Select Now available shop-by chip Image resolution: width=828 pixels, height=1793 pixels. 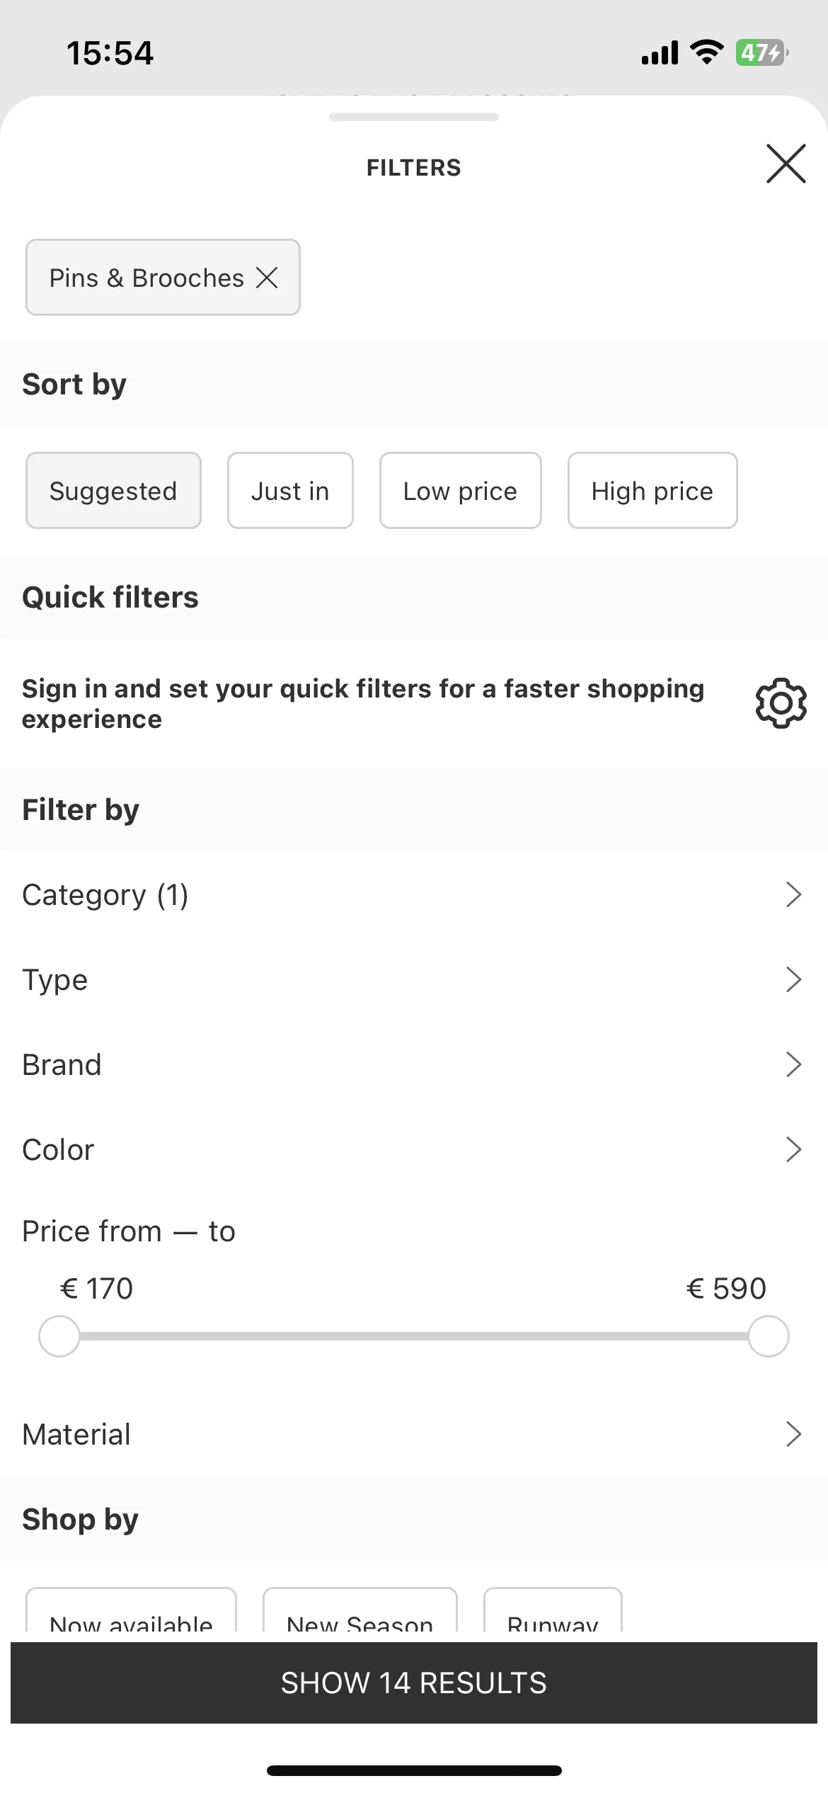pyautogui.click(x=131, y=1611)
